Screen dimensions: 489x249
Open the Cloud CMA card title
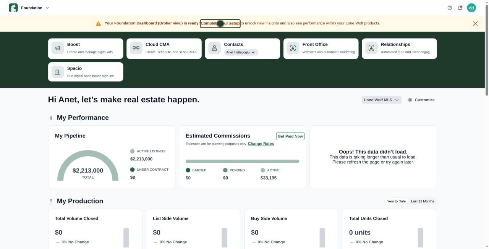coord(157,44)
